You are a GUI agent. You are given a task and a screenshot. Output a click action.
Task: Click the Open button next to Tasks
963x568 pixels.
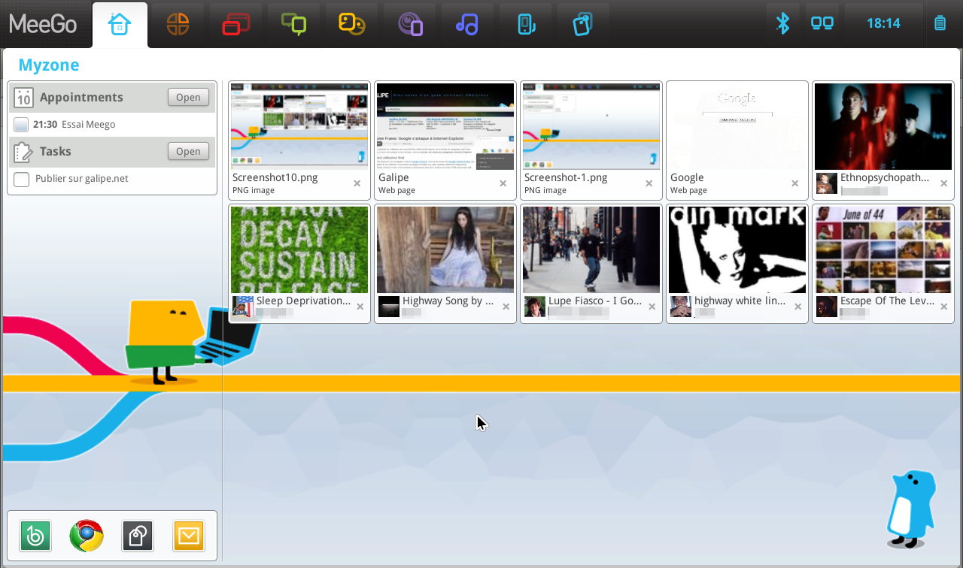188,151
